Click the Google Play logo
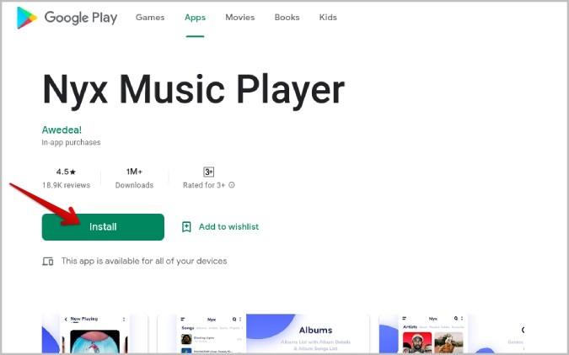 (x=67, y=18)
